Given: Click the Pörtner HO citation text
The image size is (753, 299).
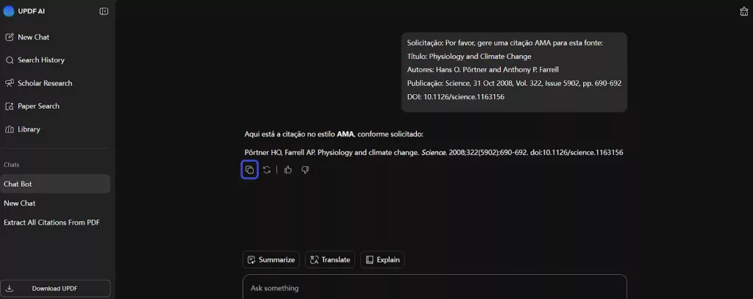Looking at the screenshot, I should (434, 153).
